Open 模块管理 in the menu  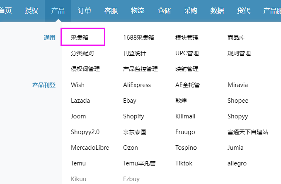pyautogui.click(x=187, y=38)
